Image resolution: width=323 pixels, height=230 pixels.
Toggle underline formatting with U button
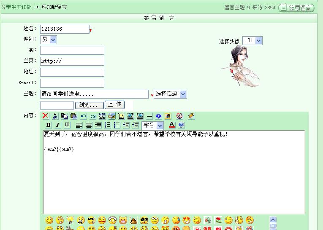67,125
